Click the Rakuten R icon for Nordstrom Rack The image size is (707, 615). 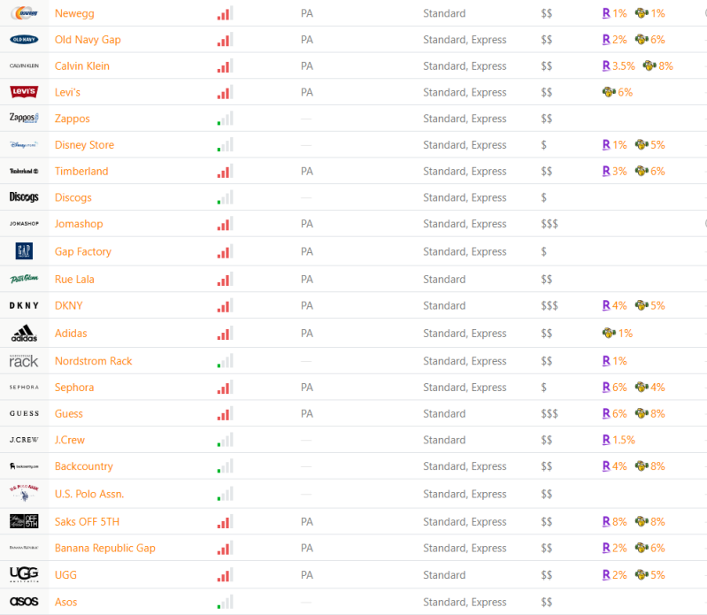coord(606,361)
